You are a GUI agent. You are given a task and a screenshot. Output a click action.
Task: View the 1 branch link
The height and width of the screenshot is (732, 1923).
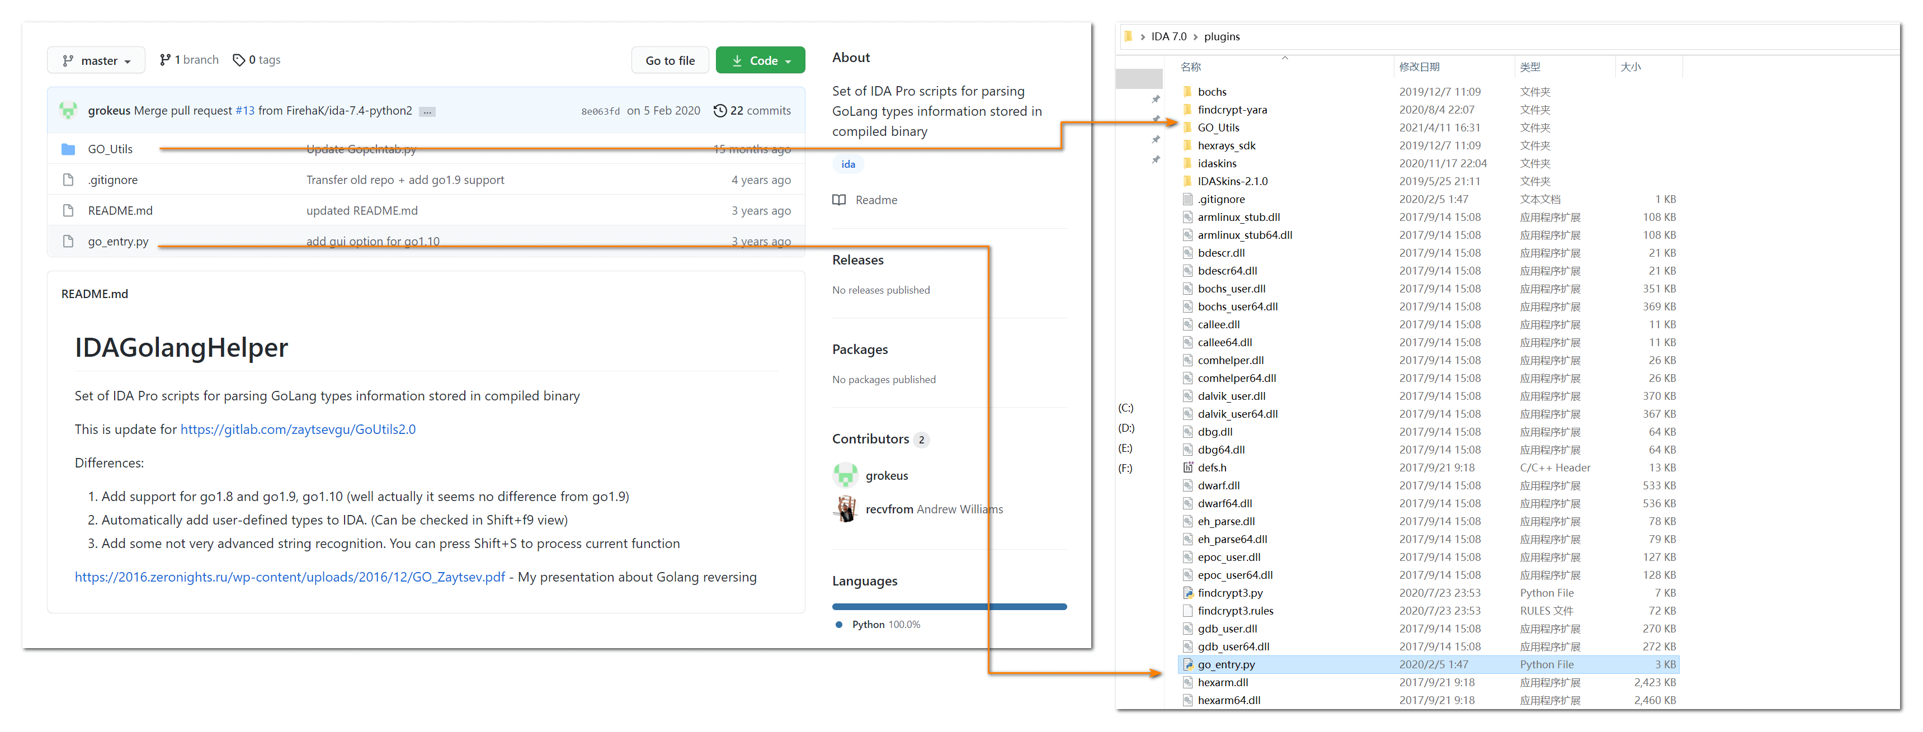click(189, 60)
